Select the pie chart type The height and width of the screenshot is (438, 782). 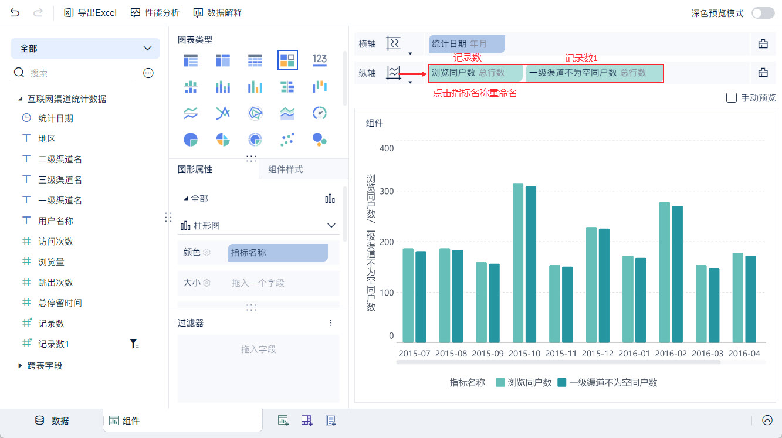(191, 140)
